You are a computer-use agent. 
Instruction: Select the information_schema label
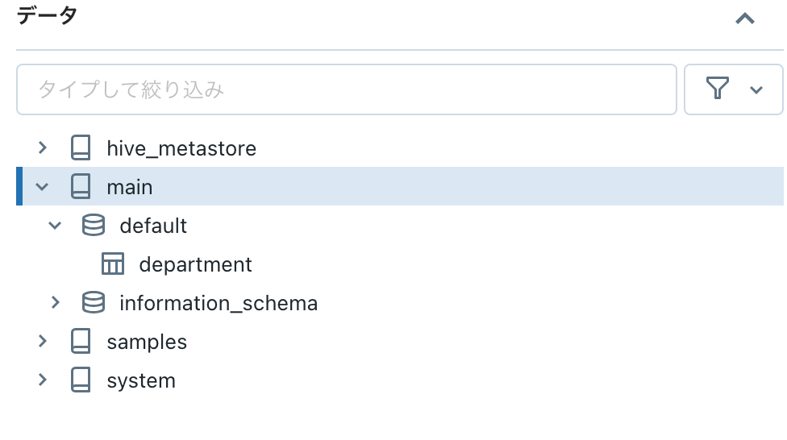tap(219, 303)
